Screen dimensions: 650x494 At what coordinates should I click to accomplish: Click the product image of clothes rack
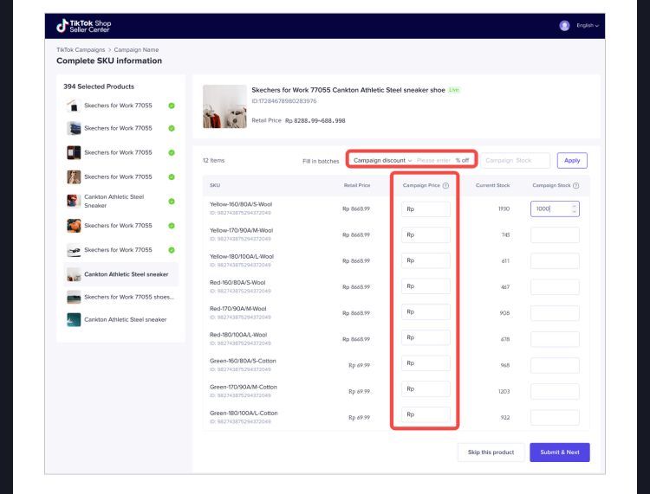click(x=224, y=106)
